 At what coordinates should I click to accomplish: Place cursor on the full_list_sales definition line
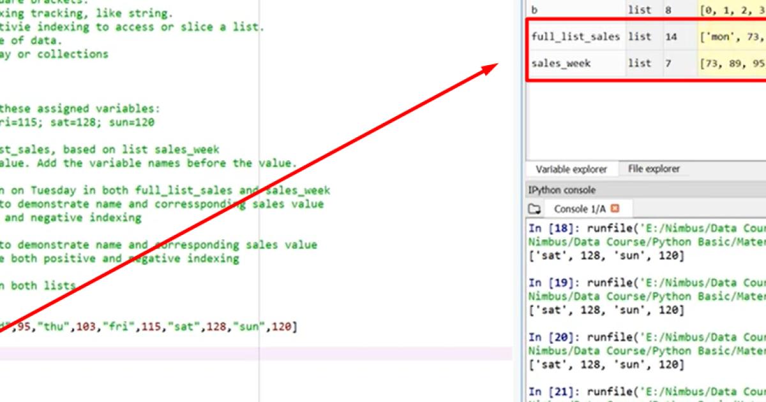[x=160, y=326]
